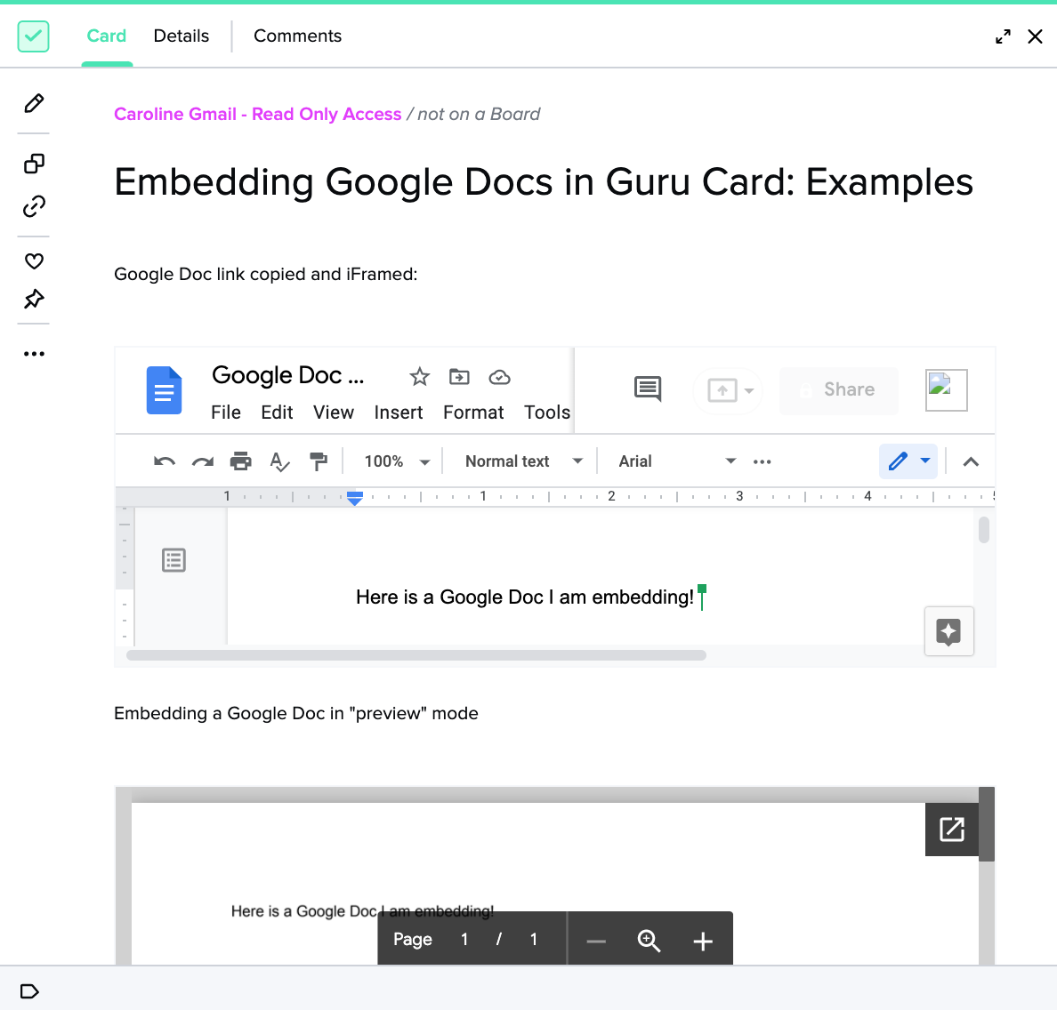Open the Format menu
The height and width of the screenshot is (1010, 1057).
pyautogui.click(x=473, y=413)
